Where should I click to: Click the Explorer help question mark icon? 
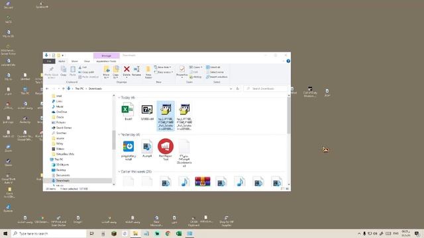tap(288, 61)
